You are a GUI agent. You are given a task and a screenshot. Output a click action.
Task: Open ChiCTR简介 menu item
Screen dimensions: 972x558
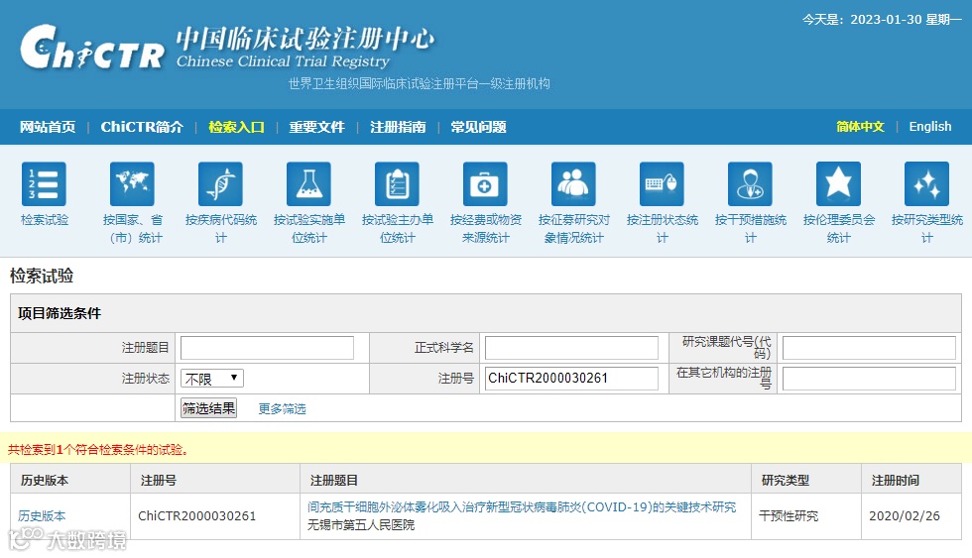(142, 127)
